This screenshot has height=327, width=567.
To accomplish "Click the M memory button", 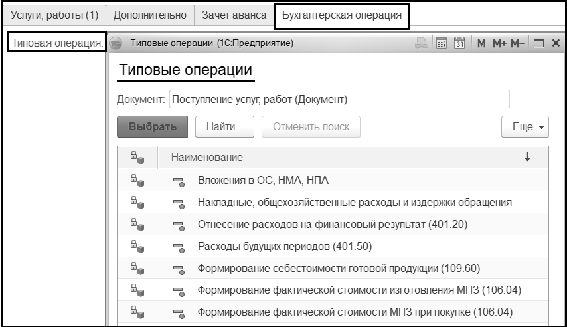I will click(481, 43).
